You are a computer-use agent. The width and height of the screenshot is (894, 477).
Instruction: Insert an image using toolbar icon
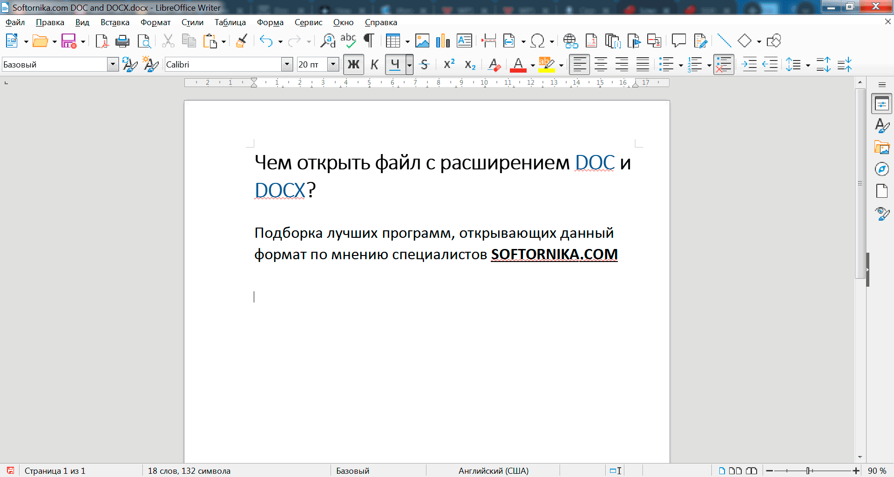tap(422, 41)
